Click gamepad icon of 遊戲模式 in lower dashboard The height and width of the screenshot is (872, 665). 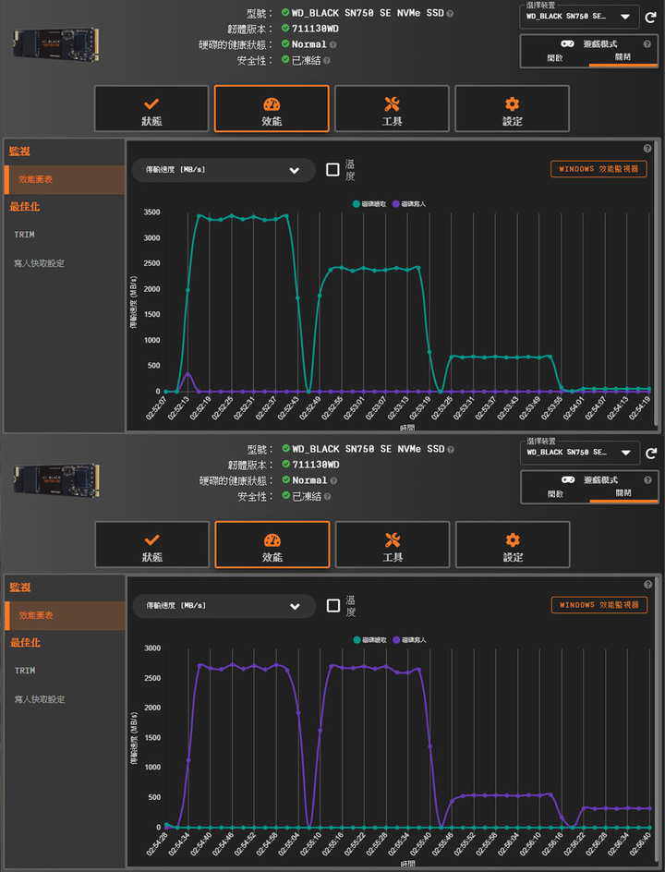pyautogui.click(x=568, y=479)
